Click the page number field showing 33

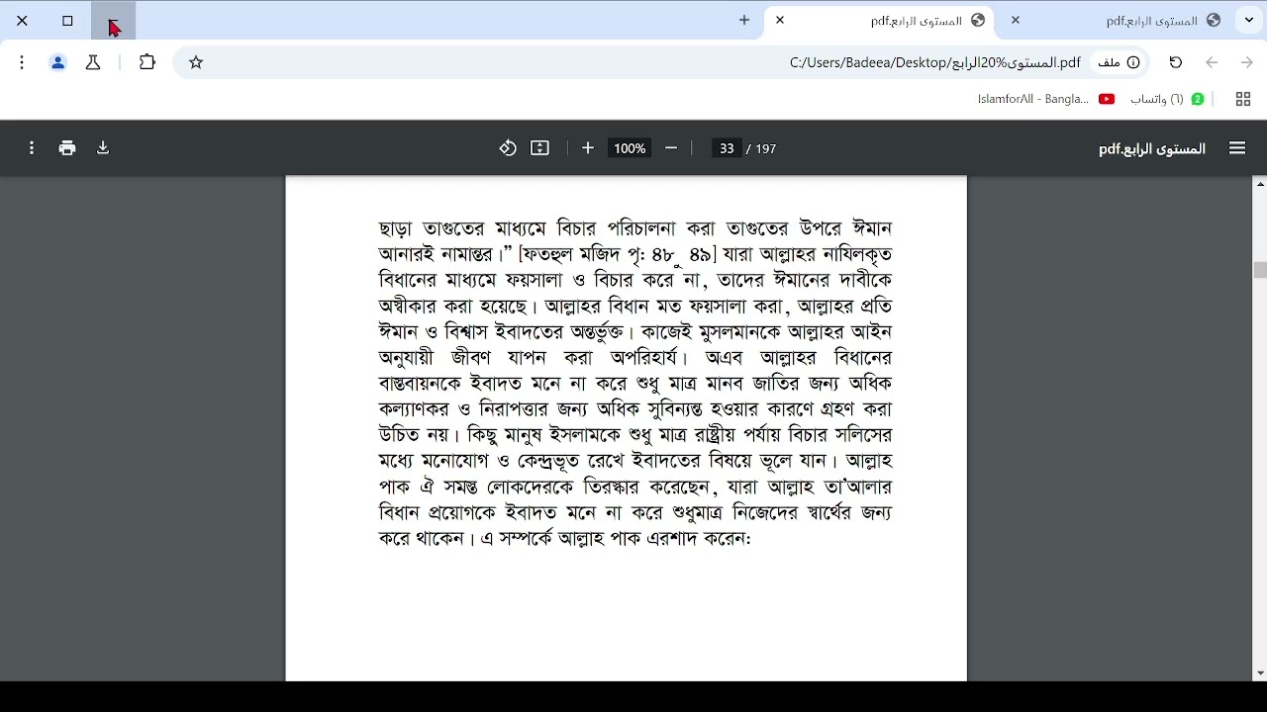tap(728, 148)
